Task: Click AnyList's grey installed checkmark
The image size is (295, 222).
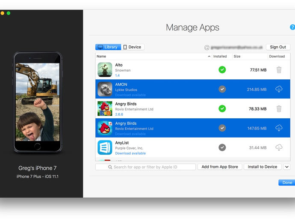Action: (x=222, y=147)
